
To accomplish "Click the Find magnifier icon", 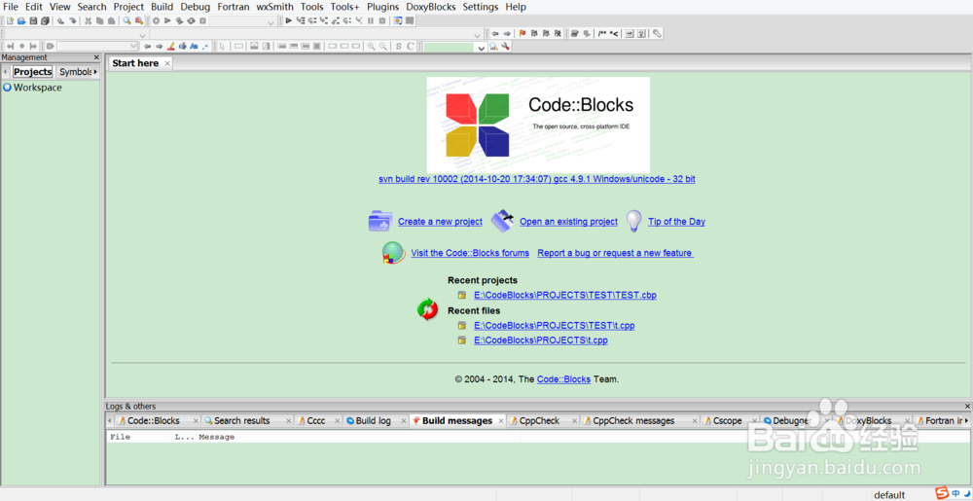I will point(126,20).
